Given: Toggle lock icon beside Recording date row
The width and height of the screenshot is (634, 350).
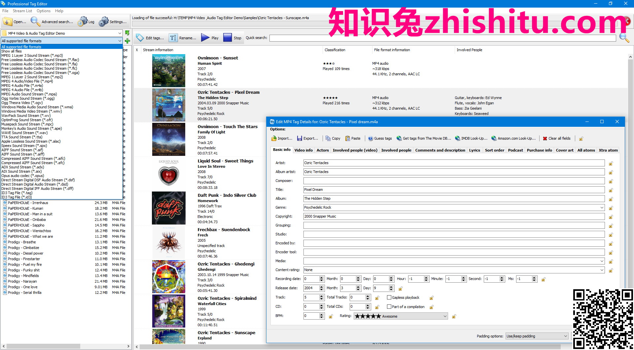Looking at the screenshot, I should [x=544, y=279].
